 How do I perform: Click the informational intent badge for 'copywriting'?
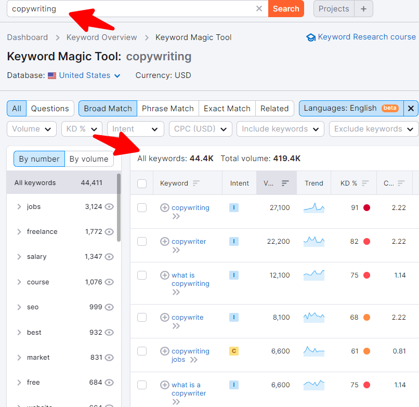[x=234, y=207]
